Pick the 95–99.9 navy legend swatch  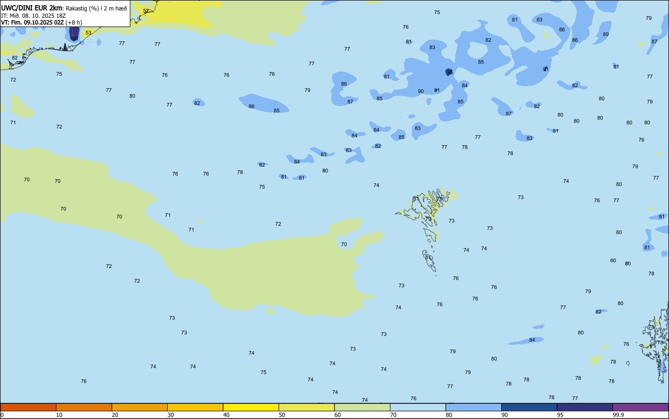pyautogui.click(x=585, y=407)
